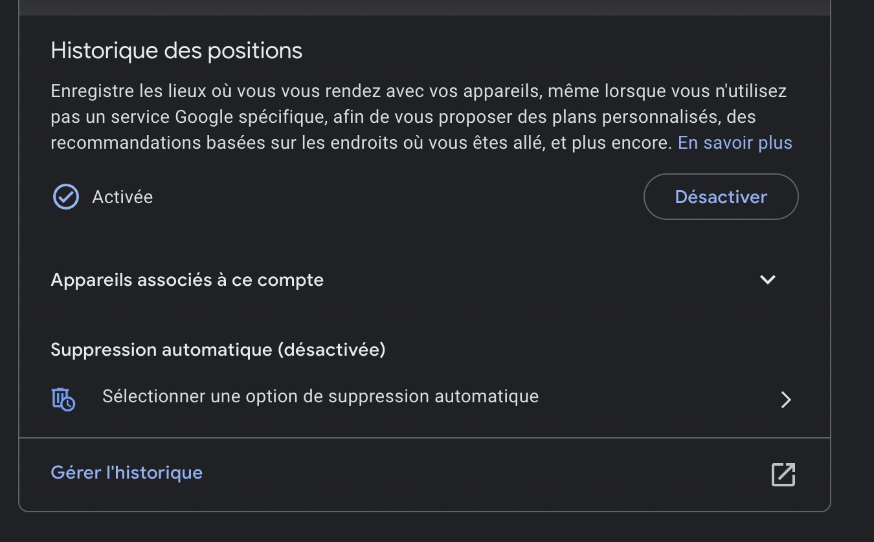
Task: Click the blue Activée checkmark icon
Action: coord(65,197)
